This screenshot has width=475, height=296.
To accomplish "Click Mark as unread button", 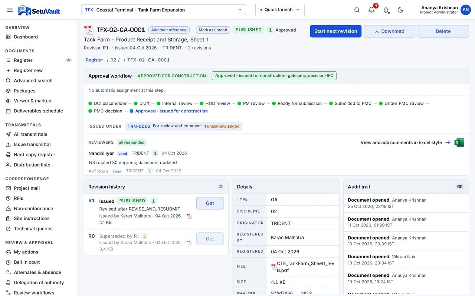I will coord(213,30).
